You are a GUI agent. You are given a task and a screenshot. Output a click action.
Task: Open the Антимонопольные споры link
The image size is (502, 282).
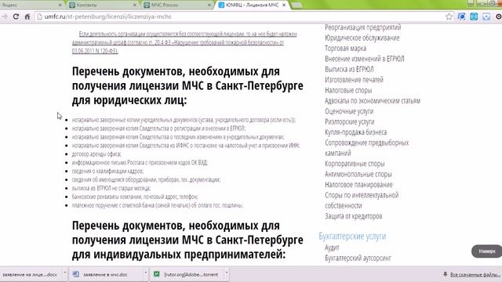pyautogui.click(x=358, y=174)
